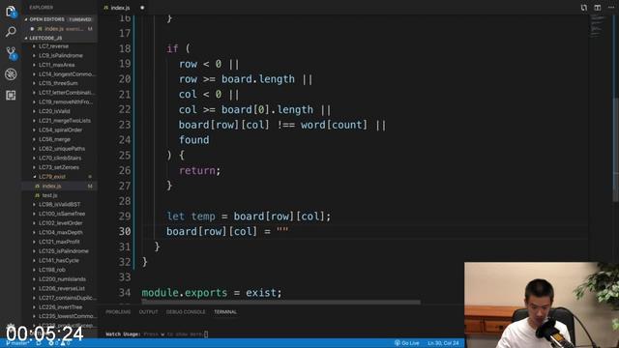Click the JS file icon beside test.js
This screenshot has height=348, width=619.
(x=37, y=195)
